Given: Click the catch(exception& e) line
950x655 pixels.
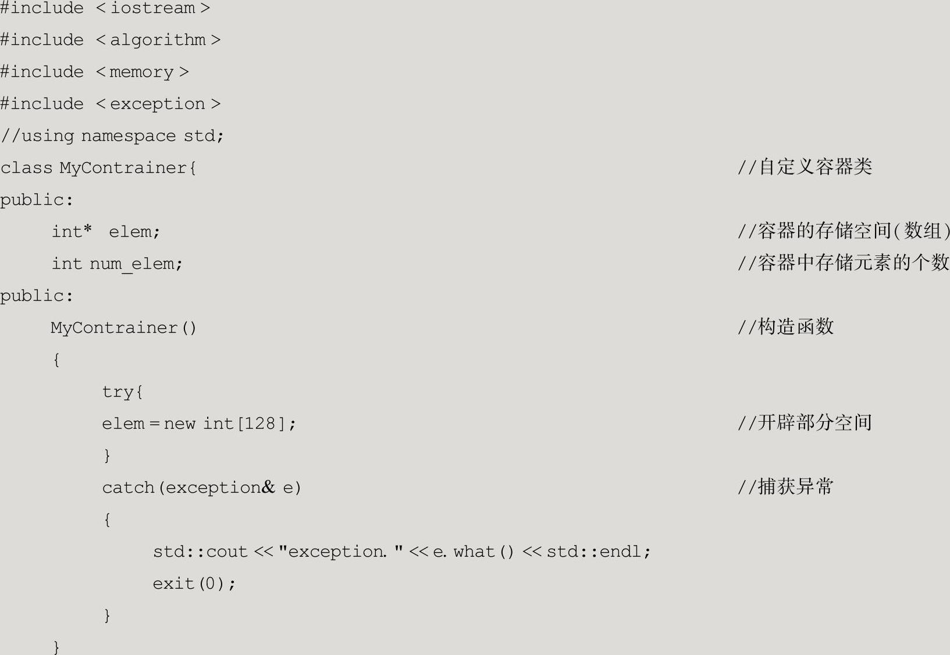Looking at the screenshot, I should pyautogui.click(x=202, y=487).
